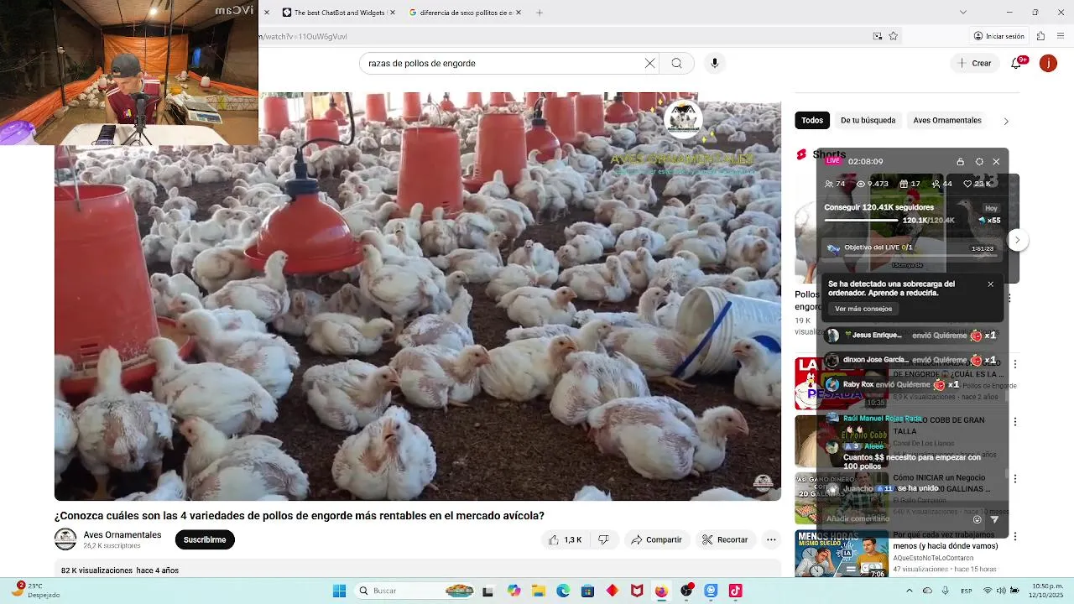
Task: Close the ChatBot and Widgets tab
Action: click(x=392, y=13)
